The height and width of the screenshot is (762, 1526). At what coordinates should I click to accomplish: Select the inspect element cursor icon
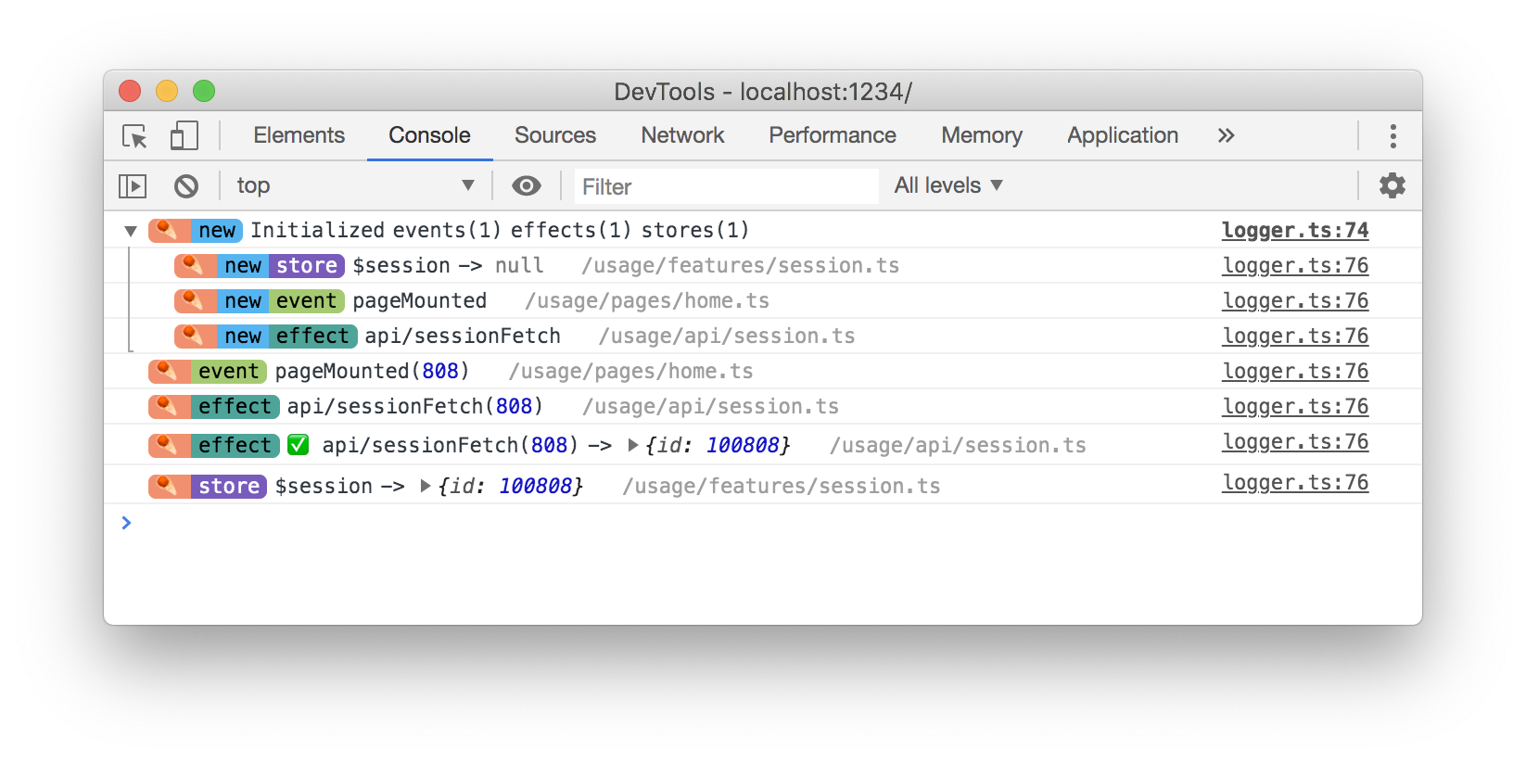[134, 136]
